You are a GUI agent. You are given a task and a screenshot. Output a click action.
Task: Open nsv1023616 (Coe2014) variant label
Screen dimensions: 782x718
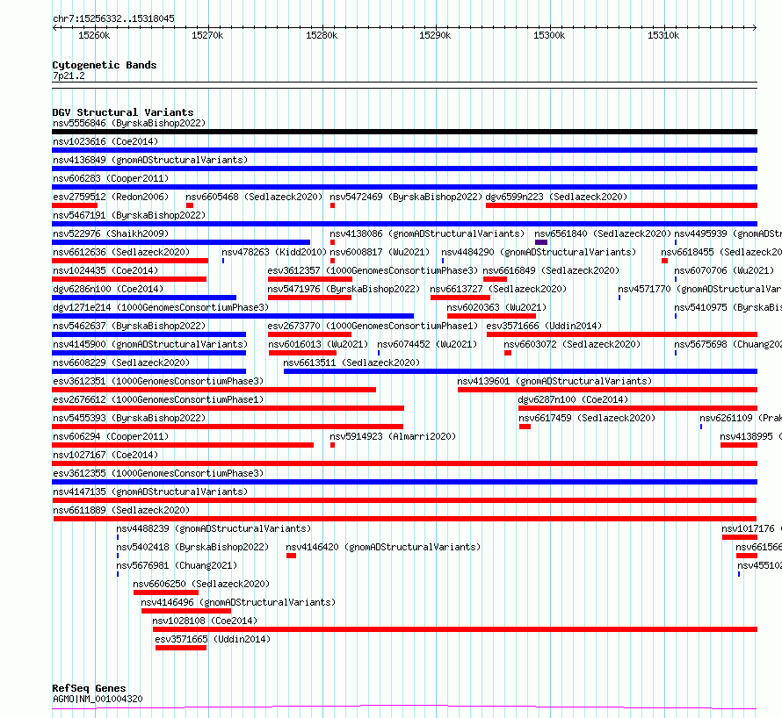tap(105, 141)
